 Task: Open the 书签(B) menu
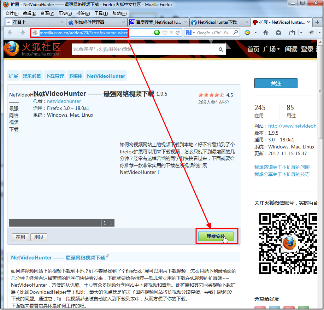(83, 13)
